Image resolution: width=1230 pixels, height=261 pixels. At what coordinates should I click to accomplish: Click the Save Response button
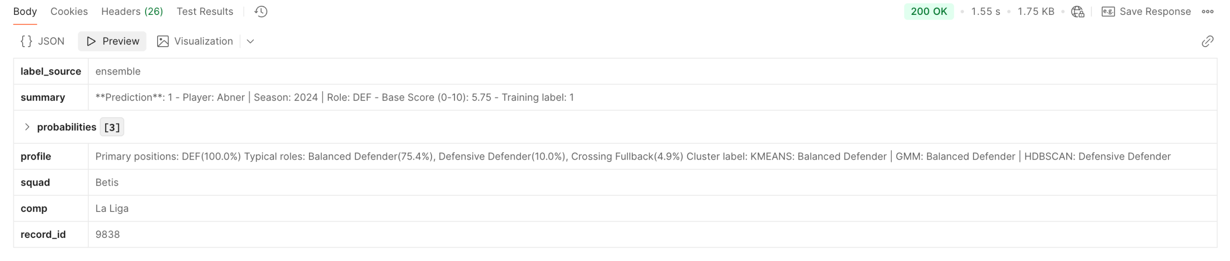1155,12
